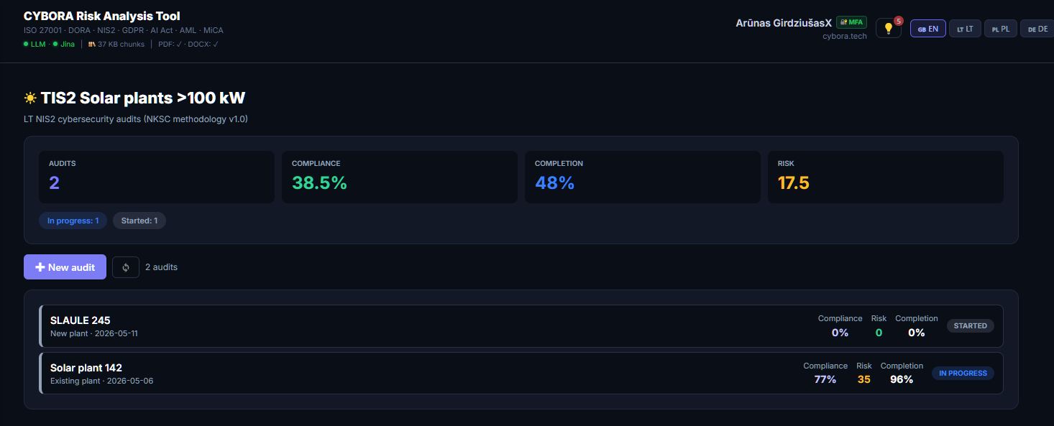Create a New audit
The height and width of the screenshot is (426, 1054).
point(65,267)
